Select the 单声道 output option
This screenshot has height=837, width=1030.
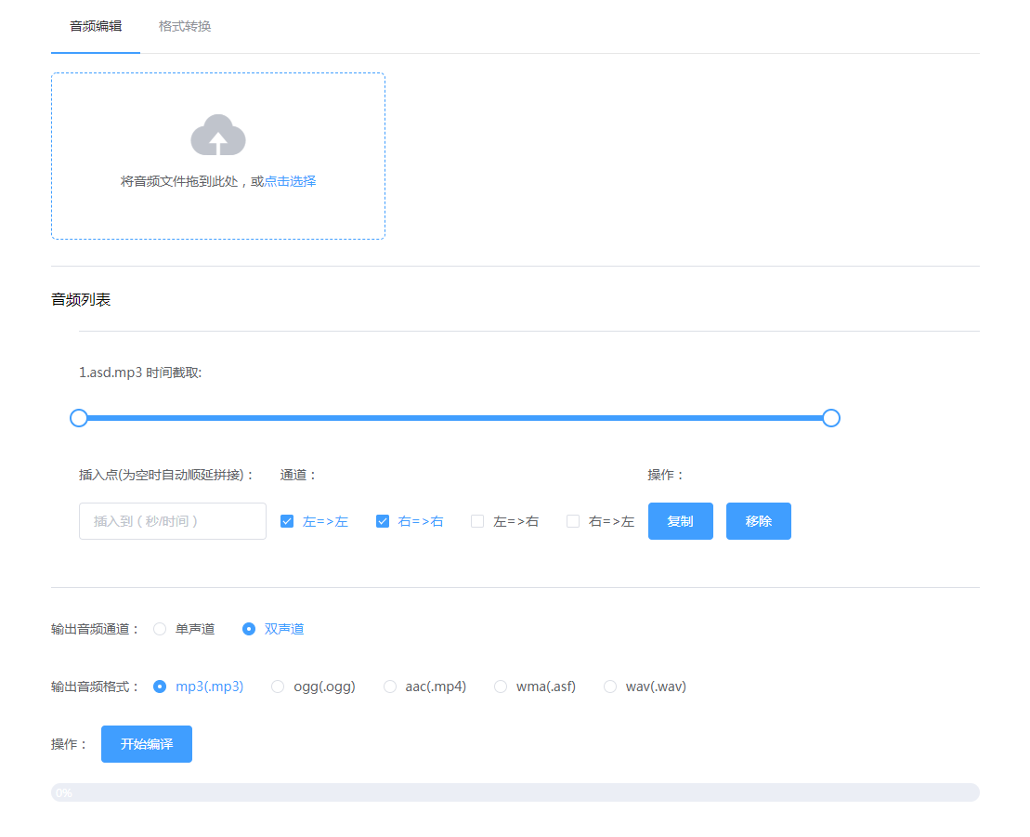(x=159, y=629)
